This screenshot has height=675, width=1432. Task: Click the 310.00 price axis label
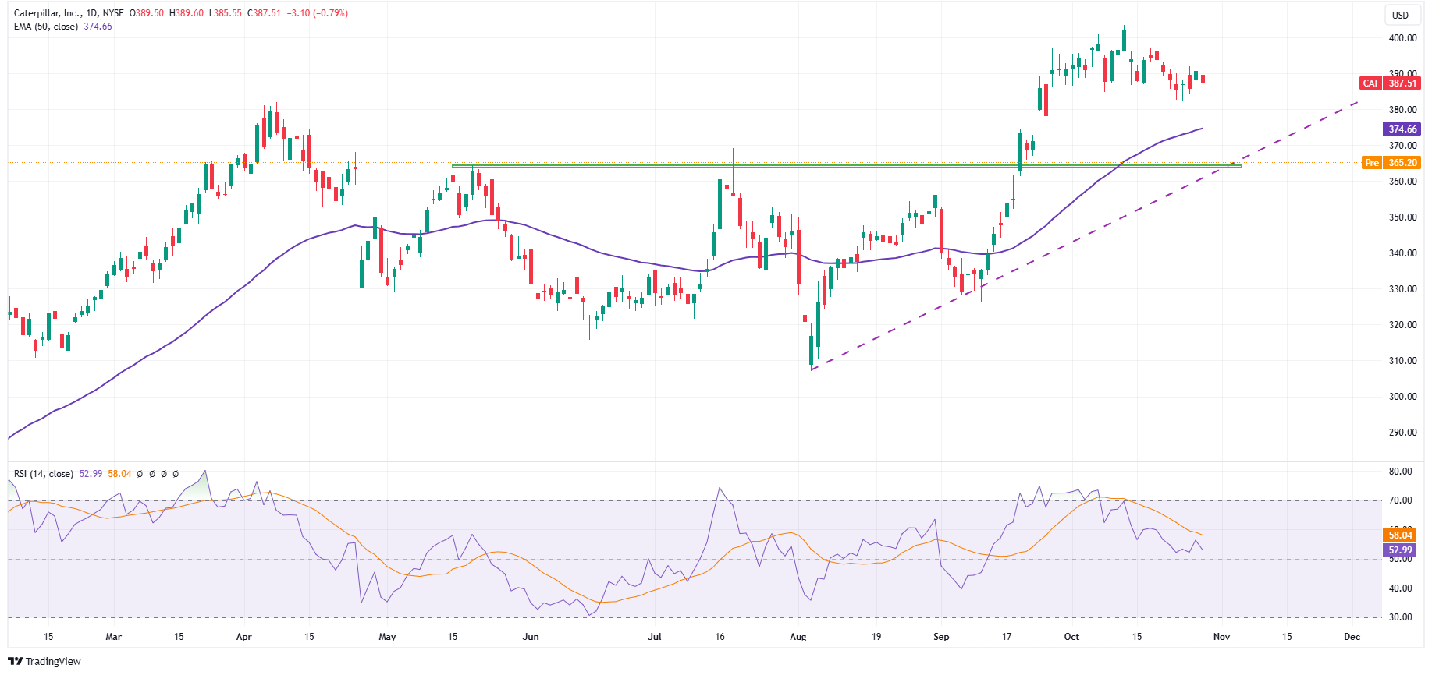point(1402,361)
